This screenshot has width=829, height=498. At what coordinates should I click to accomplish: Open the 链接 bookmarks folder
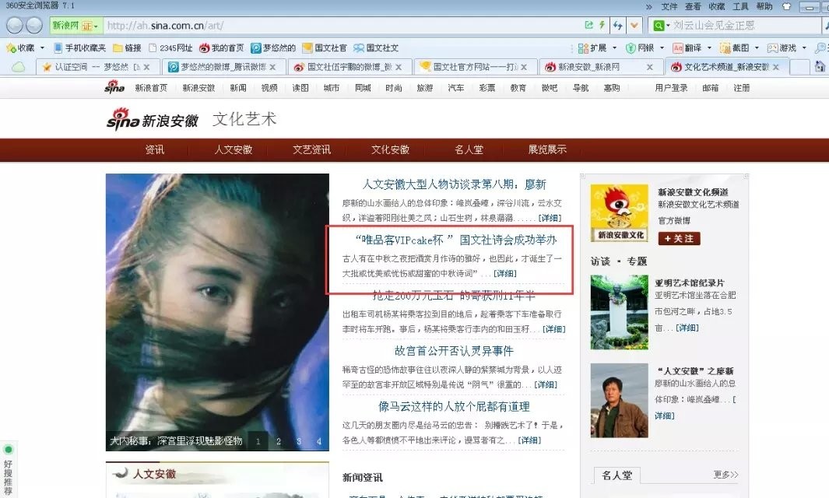127,48
